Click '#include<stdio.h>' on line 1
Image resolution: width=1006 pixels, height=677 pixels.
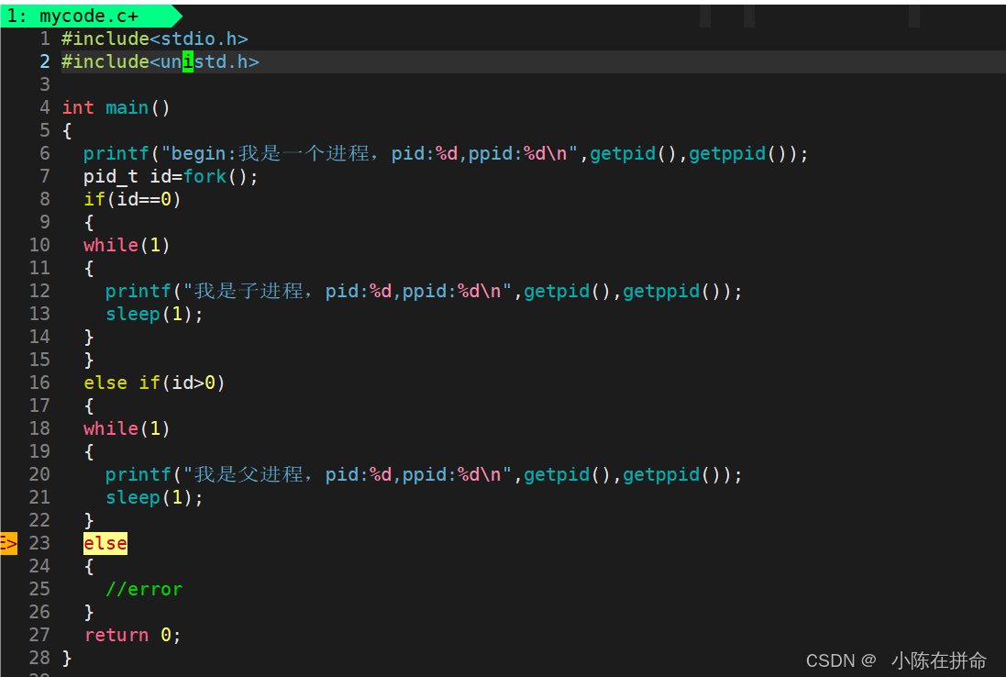pyautogui.click(x=155, y=39)
